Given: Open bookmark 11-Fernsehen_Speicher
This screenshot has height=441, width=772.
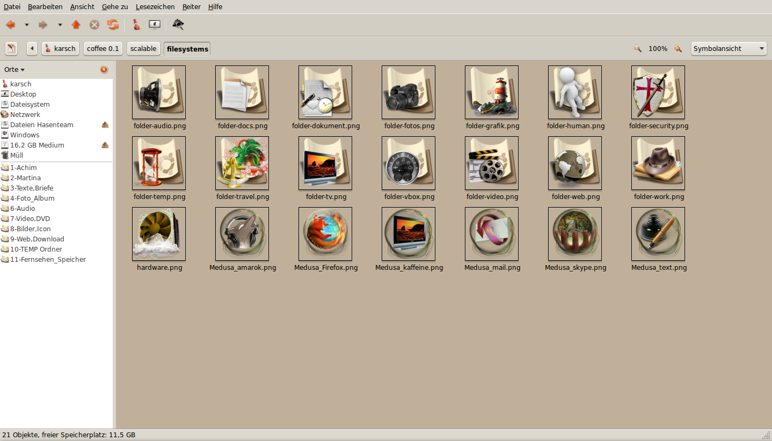Looking at the screenshot, I should [56, 259].
